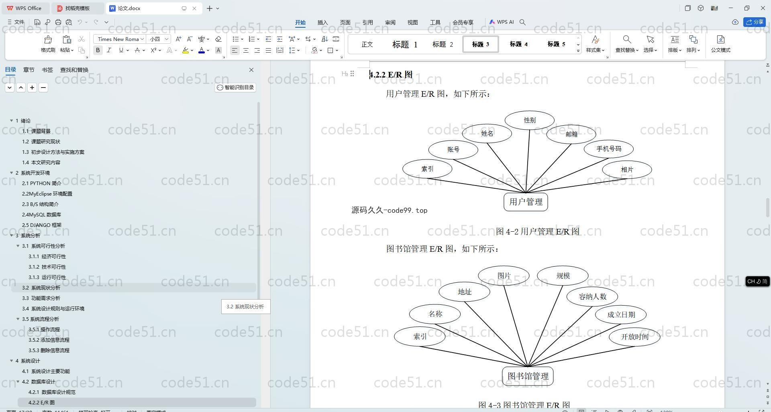Enable center text alignment
Viewport: 771px width, 412px height.
tap(246, 50)
